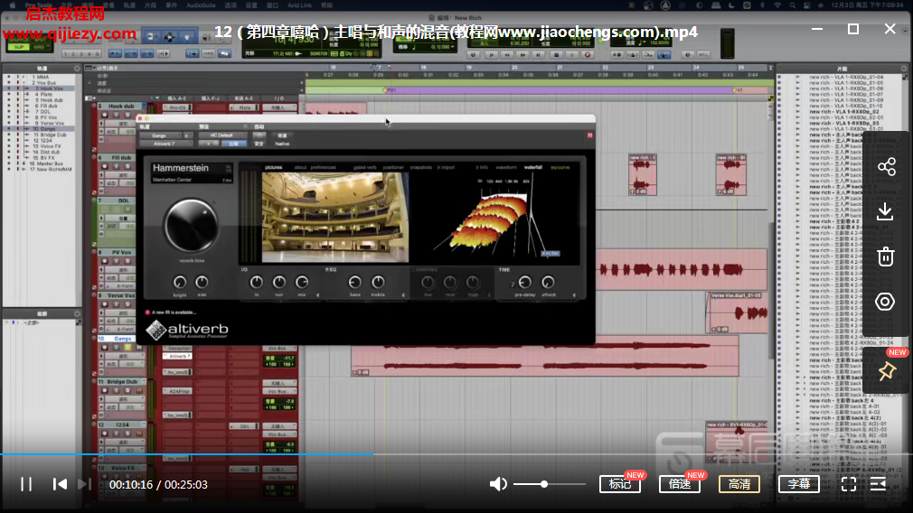Click the share icon in sidebar
The width and height of the screenshot is (913, 513).
pos(886,167)
